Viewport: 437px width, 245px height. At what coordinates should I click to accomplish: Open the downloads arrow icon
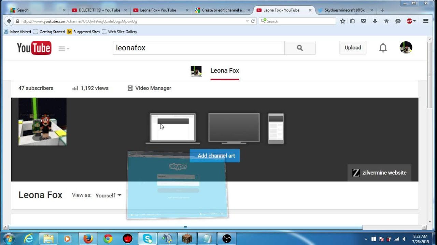(x=375, y=21)
